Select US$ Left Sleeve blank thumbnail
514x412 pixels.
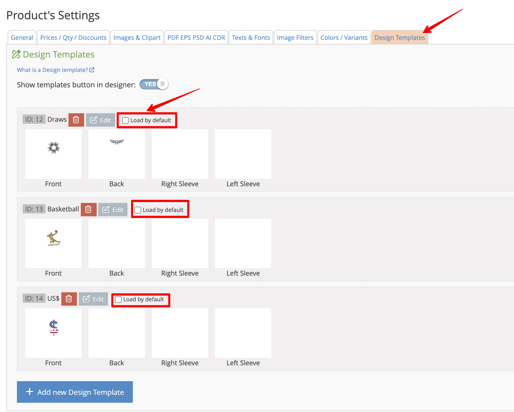[243, 333]
